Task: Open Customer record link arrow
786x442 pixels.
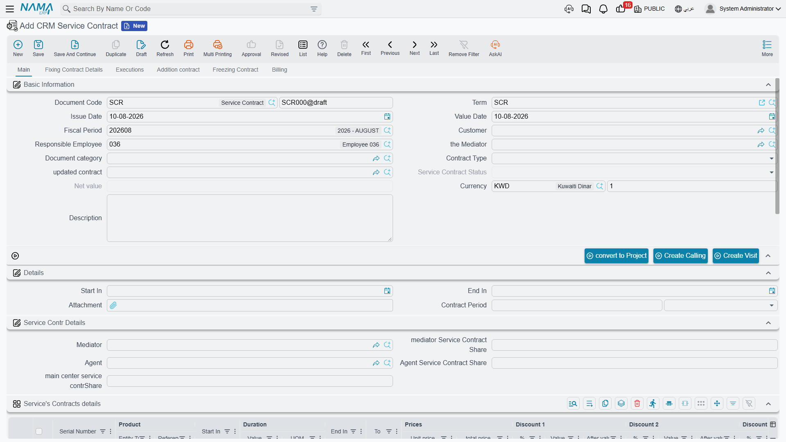Action: coord(761,131)
